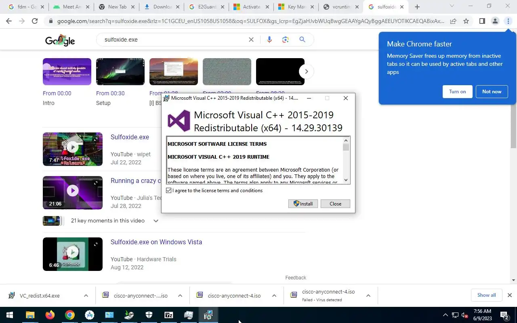Open Running a crazy video link
This screenshot has width=517, height=323.
(136, 180)
